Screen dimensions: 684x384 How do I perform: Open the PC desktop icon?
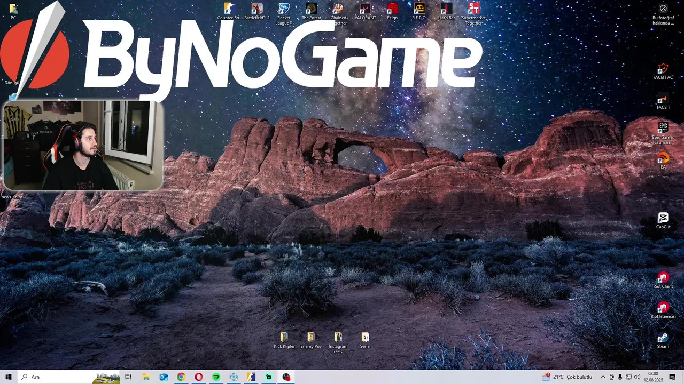pyautogui.click(x=13, y=11)
